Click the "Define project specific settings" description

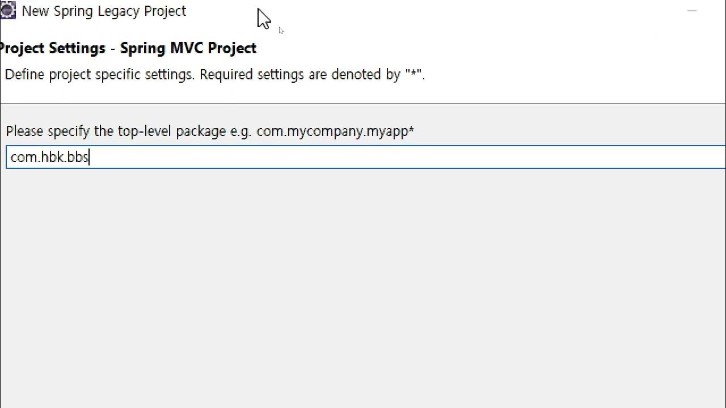99,75
